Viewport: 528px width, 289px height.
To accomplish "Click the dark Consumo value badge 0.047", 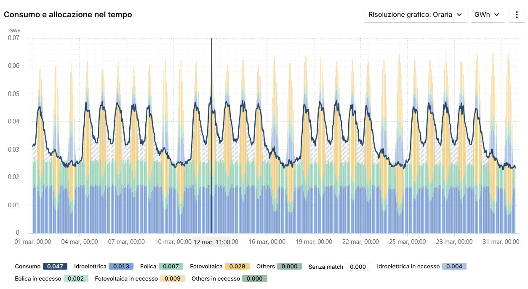I will click(55, 266).
